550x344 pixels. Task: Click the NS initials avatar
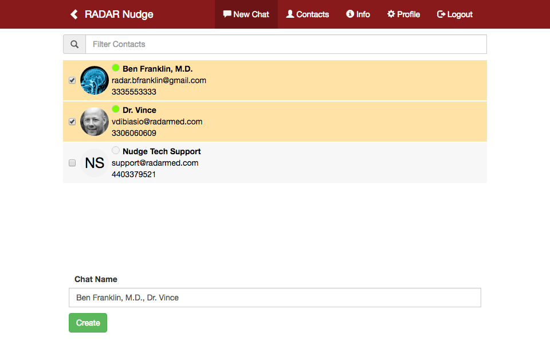tap(95, 163)
